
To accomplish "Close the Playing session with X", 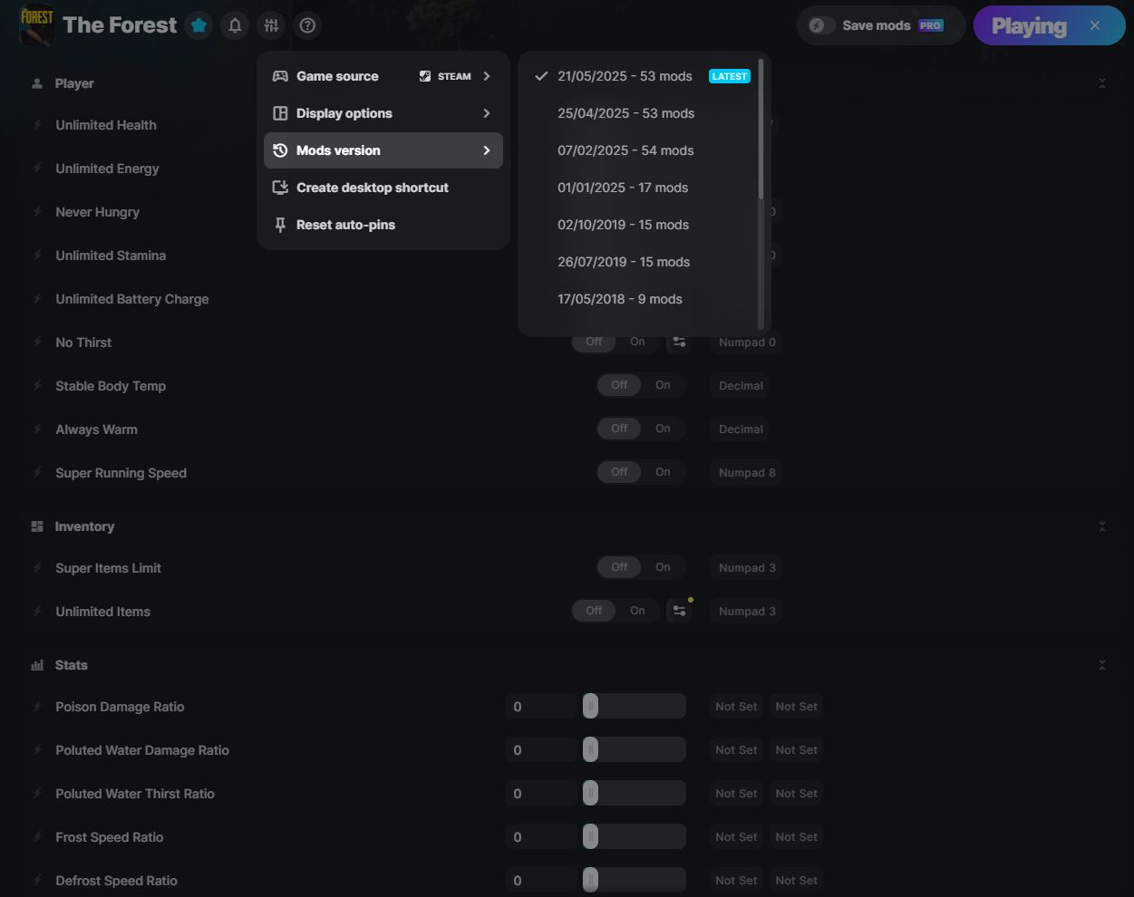I will click(1095, 25).
